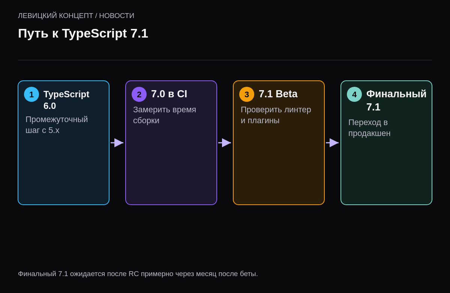The image size is (450, 293).
Task: Click breadcrumb 'ЛЕВИЦКИЙ КОНЦЕПТ / НОВОСТИ'
Action: coord(76,16)
